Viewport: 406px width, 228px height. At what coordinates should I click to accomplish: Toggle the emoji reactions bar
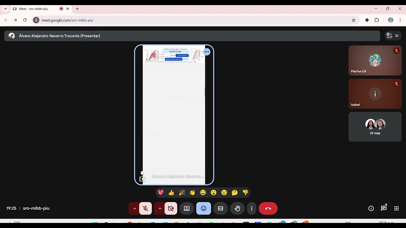[204, 208]
